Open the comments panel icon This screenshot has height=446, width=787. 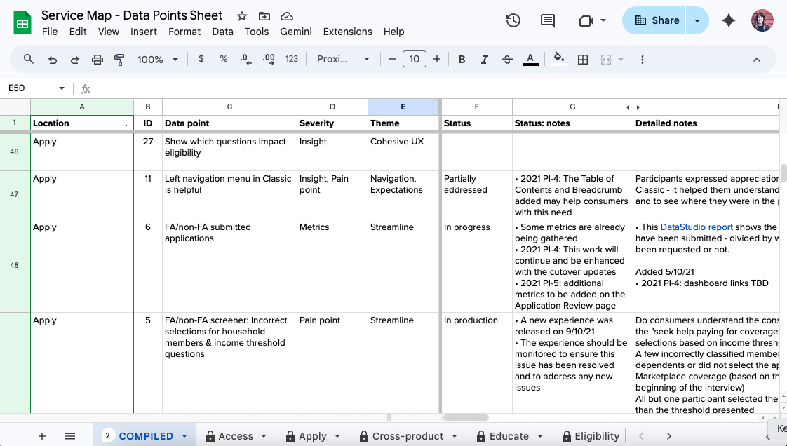(549, 20)
